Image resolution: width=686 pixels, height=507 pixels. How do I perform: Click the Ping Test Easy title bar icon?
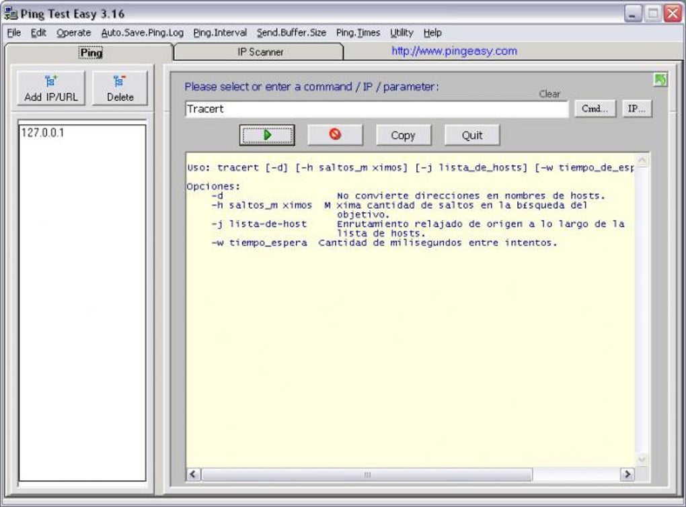[11, 13]
